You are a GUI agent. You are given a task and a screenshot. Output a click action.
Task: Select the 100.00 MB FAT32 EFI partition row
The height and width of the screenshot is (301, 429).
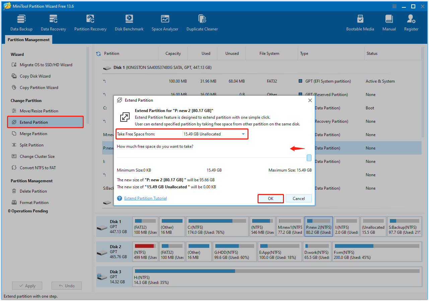click(262, 81)
